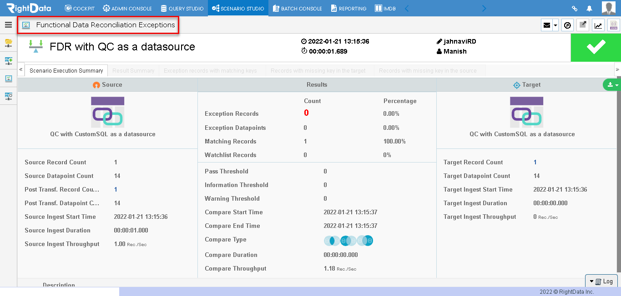Click the monitor icon beside the page title

26,25
